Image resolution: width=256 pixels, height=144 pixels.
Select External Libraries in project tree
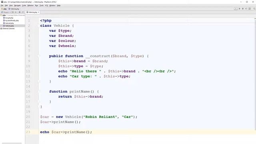(8, 28)
